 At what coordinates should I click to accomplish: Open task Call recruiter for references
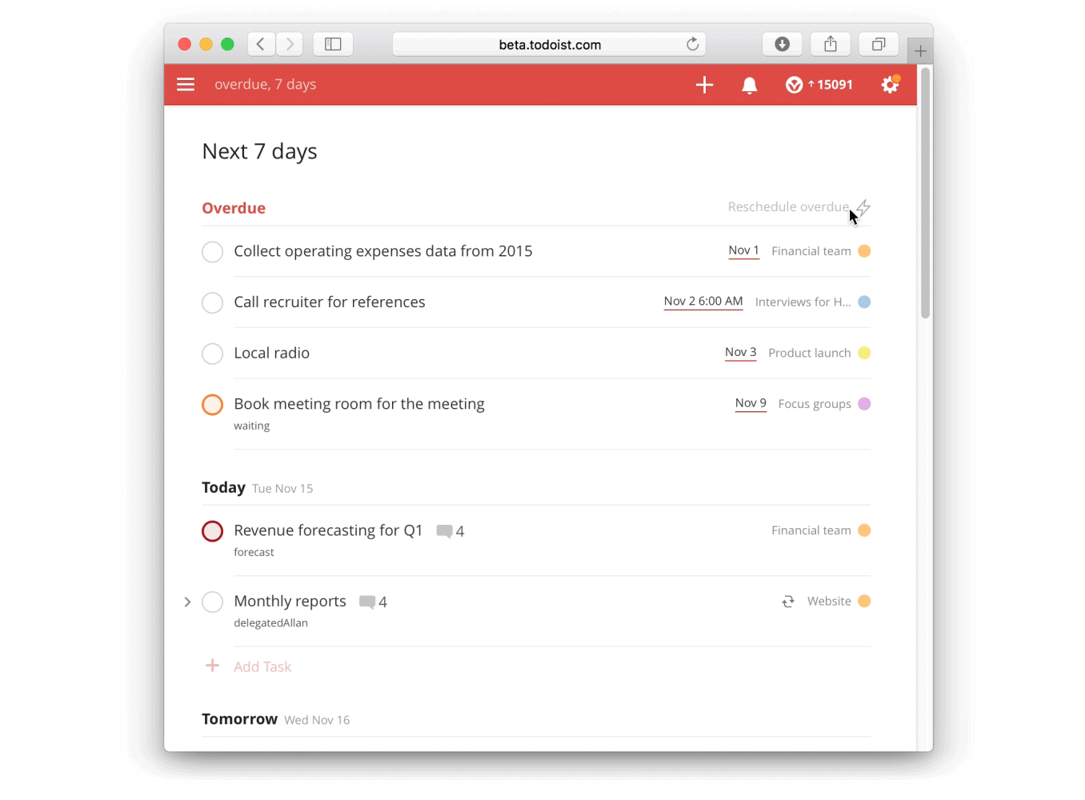click(x=330, y=302)
